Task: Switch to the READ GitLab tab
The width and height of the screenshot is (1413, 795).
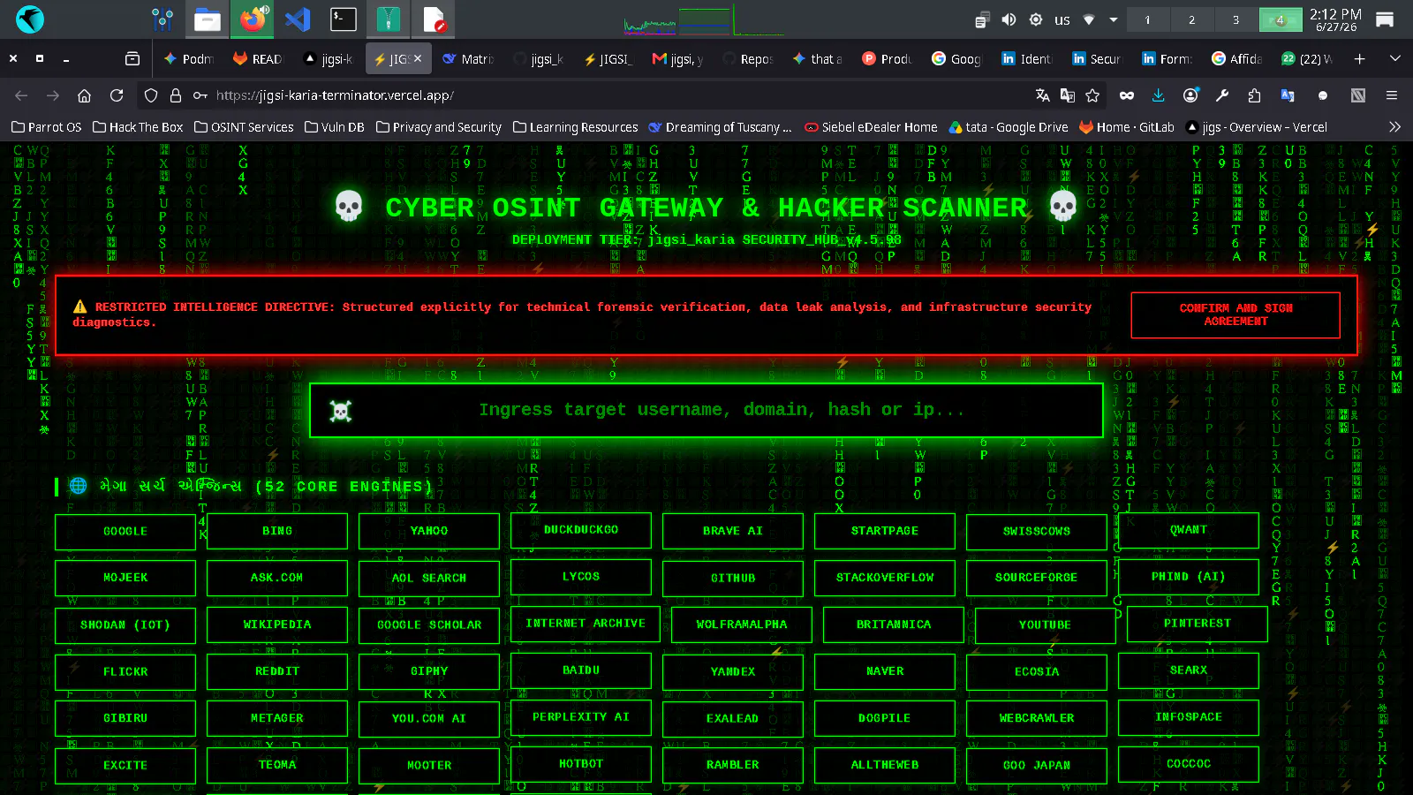Action: (x=258, y=58)
